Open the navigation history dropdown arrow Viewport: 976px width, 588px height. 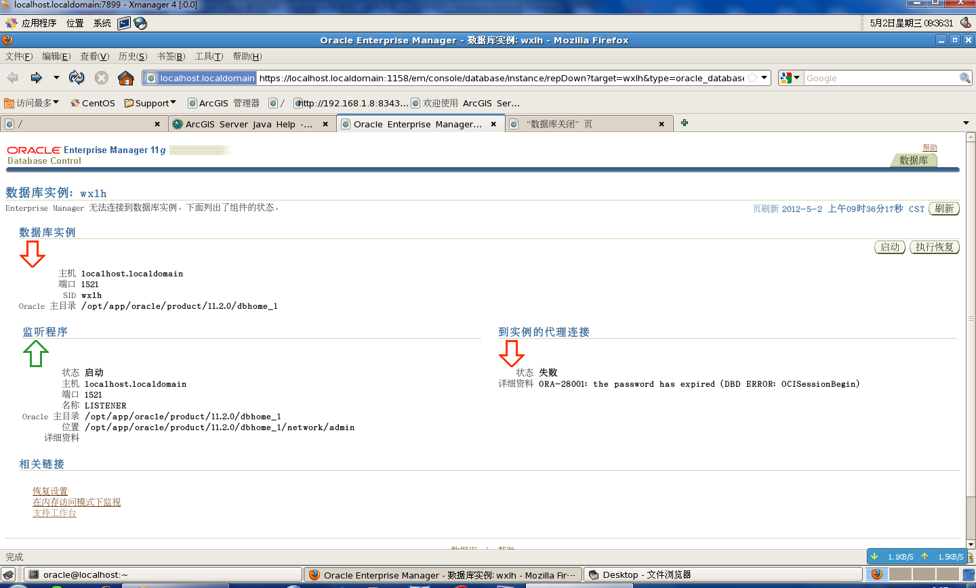(56, 78)
